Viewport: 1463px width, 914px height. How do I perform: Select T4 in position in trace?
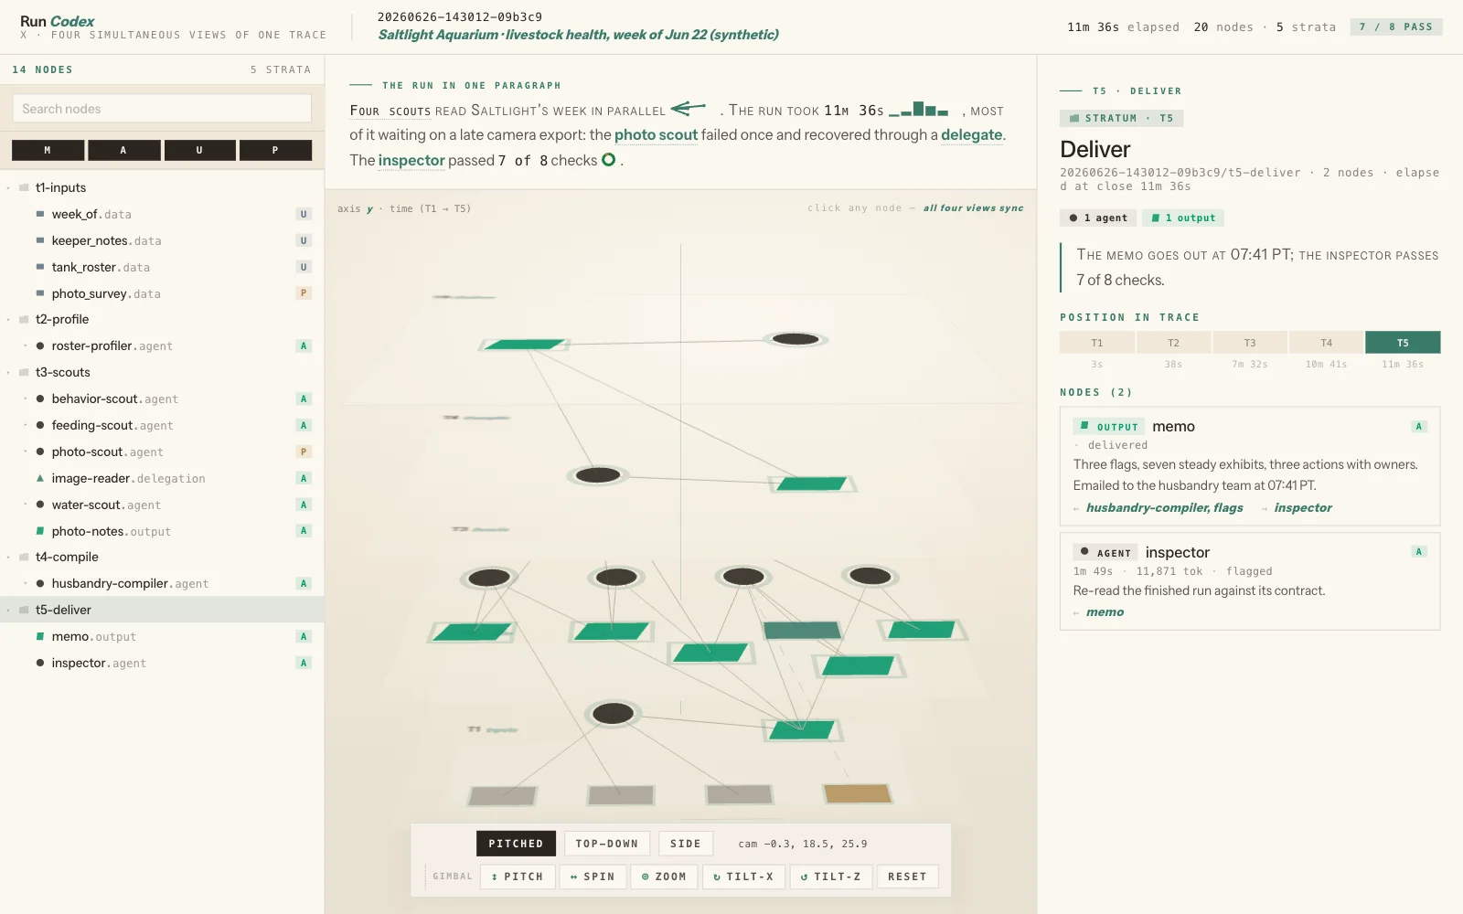(1326, 343)
